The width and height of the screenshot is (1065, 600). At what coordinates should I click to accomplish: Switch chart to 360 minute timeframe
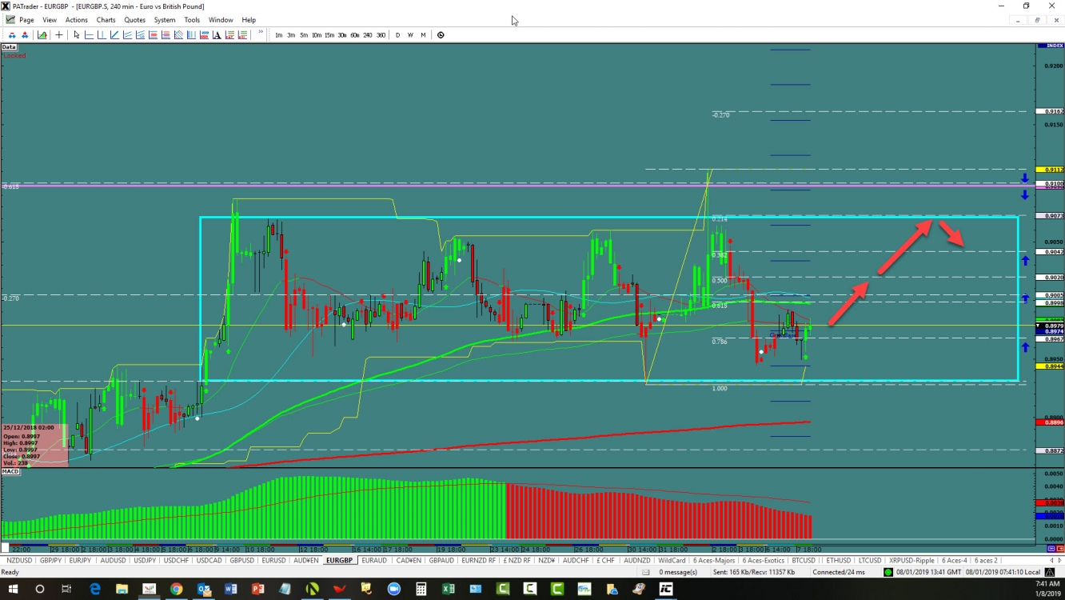[x=381, y=35]
